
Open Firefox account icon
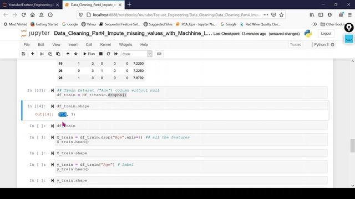tap(329, 15)
